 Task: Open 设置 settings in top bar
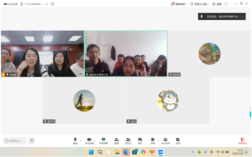coord(217,4)
